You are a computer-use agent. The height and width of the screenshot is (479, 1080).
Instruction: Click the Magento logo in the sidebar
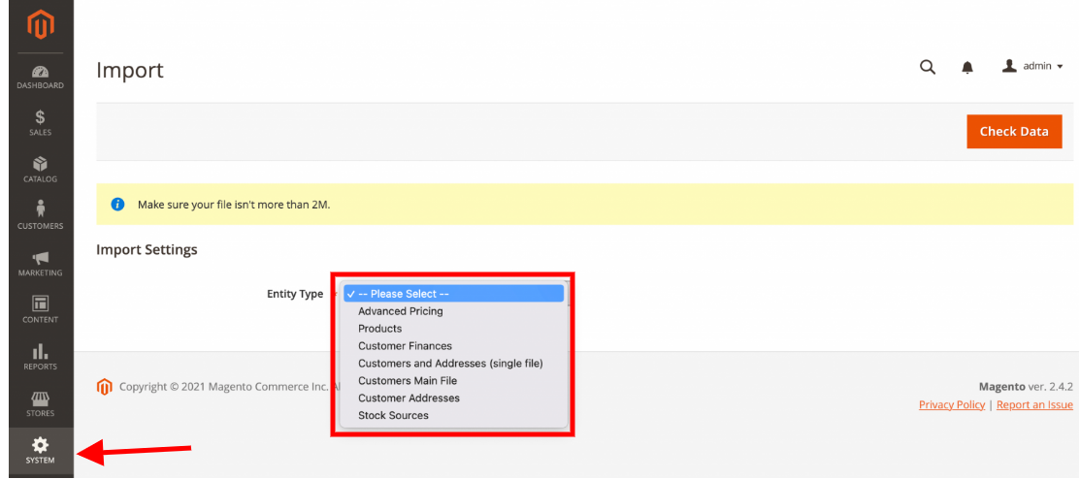40,25
